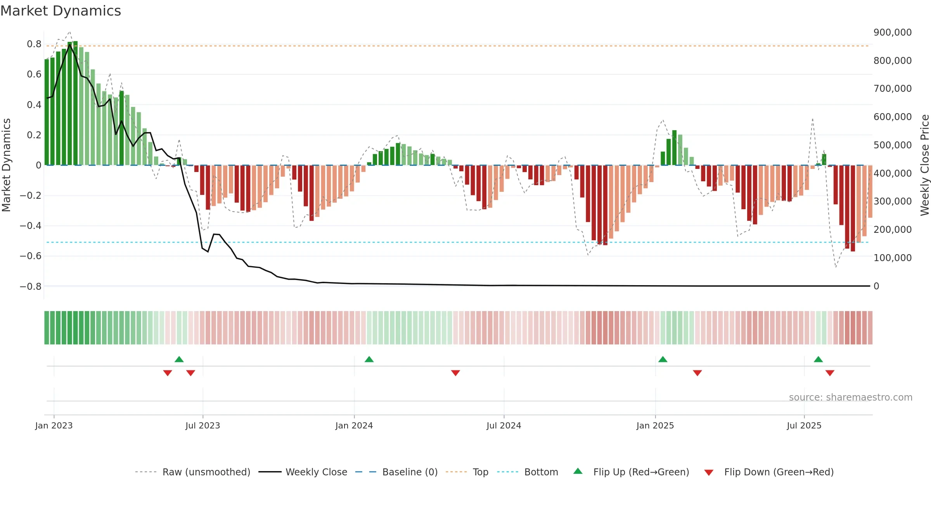This screenshot has height=523, width=931.
Task: Click the −0.2 left axis tick label
Action: click(x=31, y=196)
